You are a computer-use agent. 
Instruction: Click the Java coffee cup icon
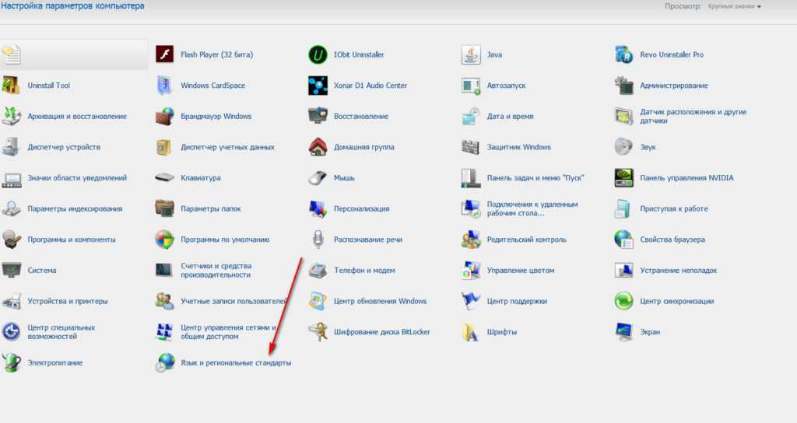(471, 54)
